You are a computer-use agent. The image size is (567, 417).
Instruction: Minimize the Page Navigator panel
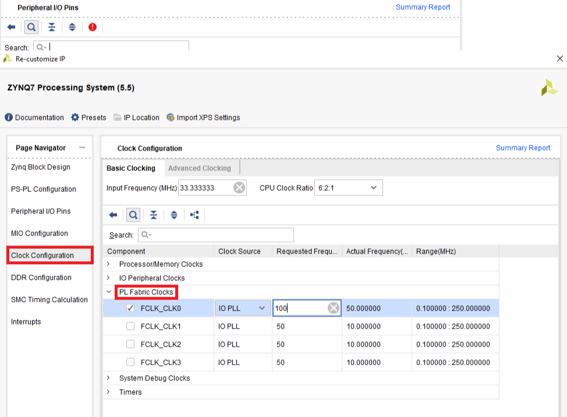pyautogui.click(x=82, y=147)
